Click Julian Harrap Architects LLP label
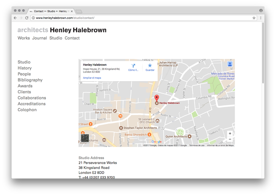This screenshot has height=195, width=276. pyautogui.click(x=168, y=64)
